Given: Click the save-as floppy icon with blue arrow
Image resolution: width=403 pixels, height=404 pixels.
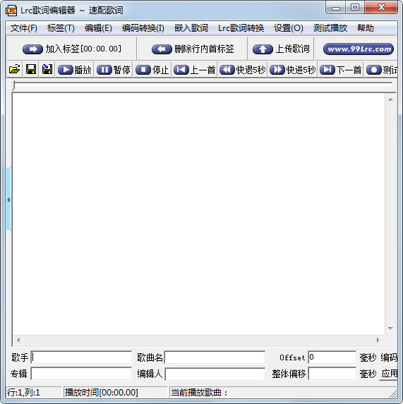Looking at the screenshot, I should coord(47,69).
